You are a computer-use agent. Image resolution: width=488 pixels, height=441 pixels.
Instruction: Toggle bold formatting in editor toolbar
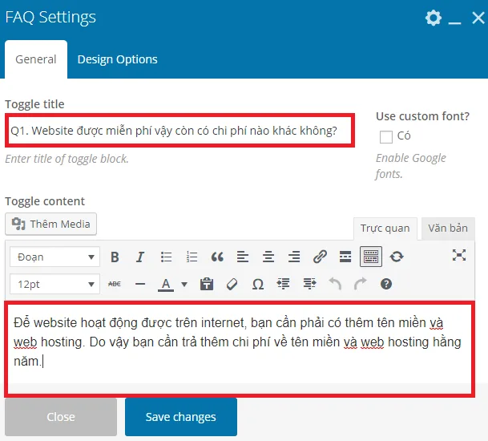[x=115, y=257]
